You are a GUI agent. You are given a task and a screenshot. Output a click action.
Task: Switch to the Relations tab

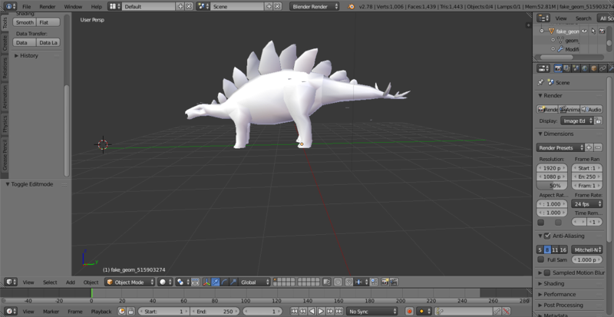tap(5, 68)
